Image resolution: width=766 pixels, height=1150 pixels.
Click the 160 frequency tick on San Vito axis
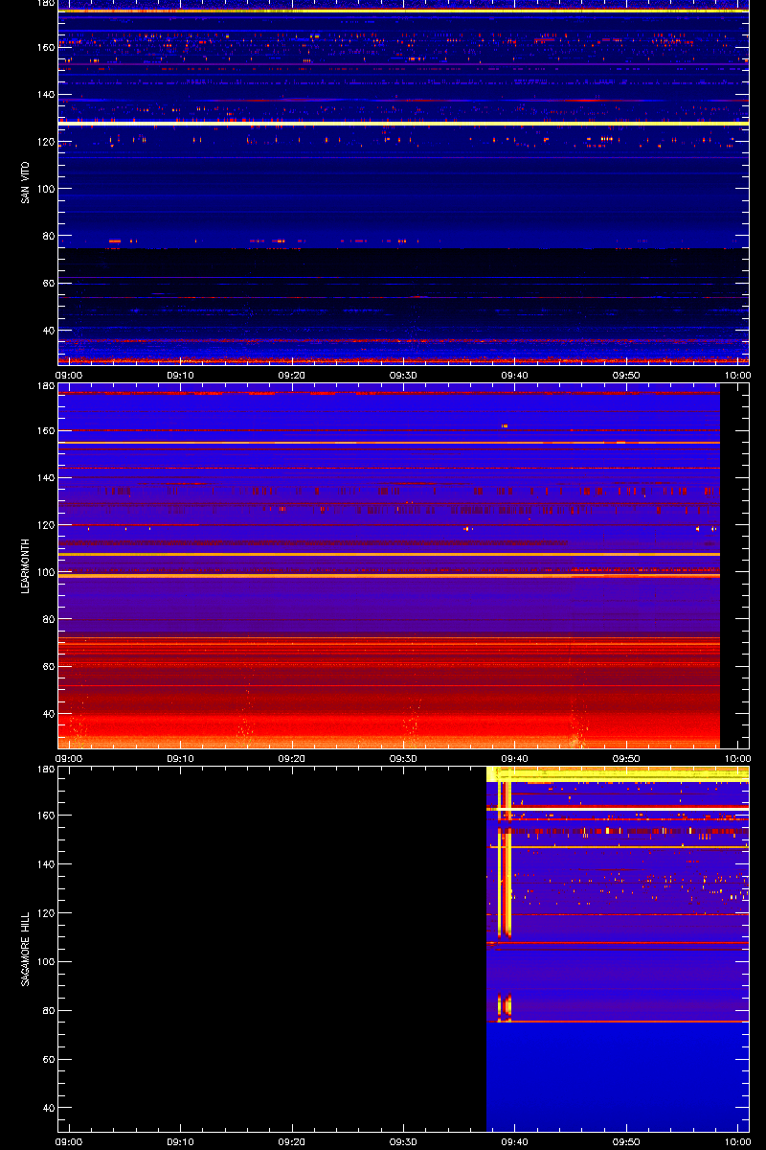tap(44, 48)
